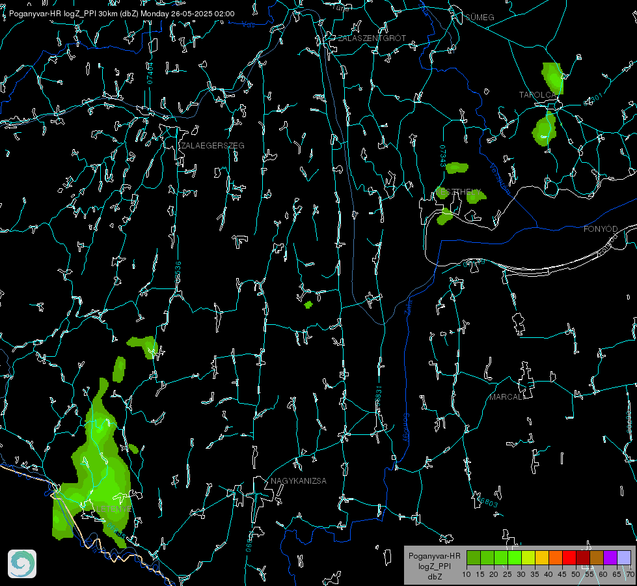Click the dbZ unit label in legend

click(435, 577)
